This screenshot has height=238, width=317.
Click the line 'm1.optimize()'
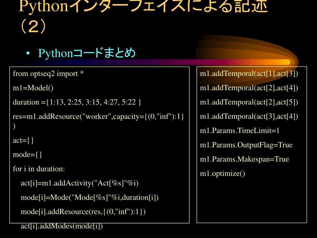pyautogui.click(x=222, y=174)
